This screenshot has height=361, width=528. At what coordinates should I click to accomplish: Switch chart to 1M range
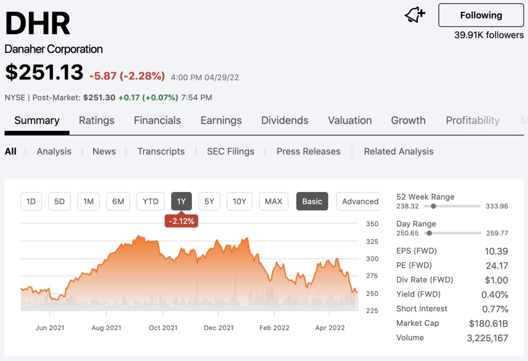tap(89, 201)
